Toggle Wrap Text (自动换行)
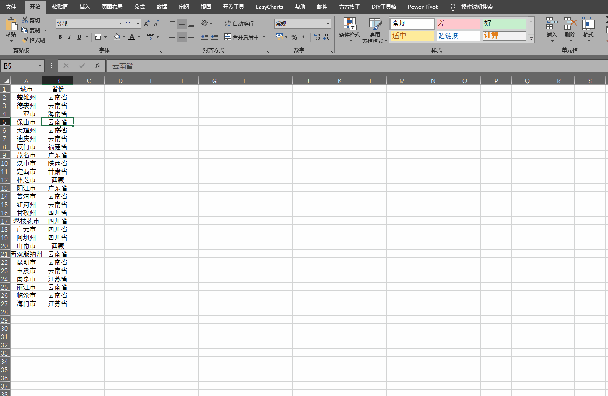608x396 pixels. pyautogui.click(x=239, y=23)
